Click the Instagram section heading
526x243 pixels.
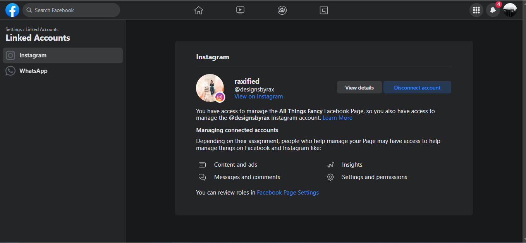[213, 57]
